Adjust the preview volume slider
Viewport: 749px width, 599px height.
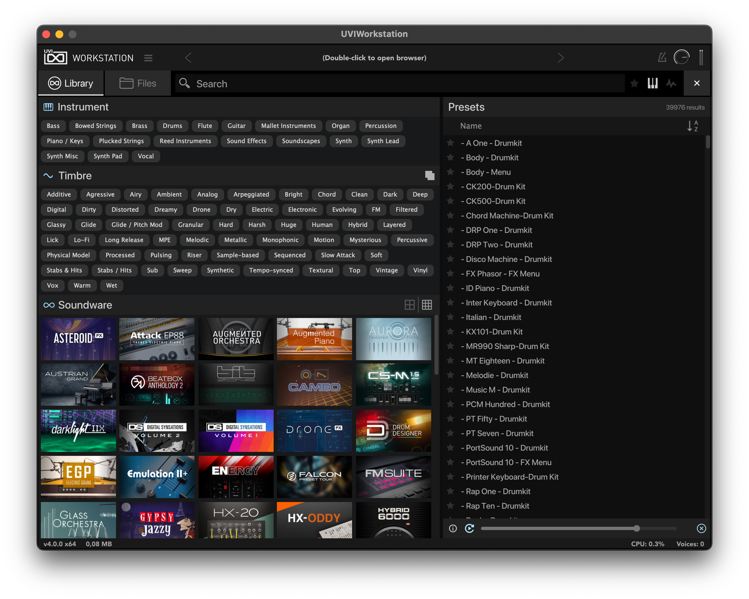636,528
